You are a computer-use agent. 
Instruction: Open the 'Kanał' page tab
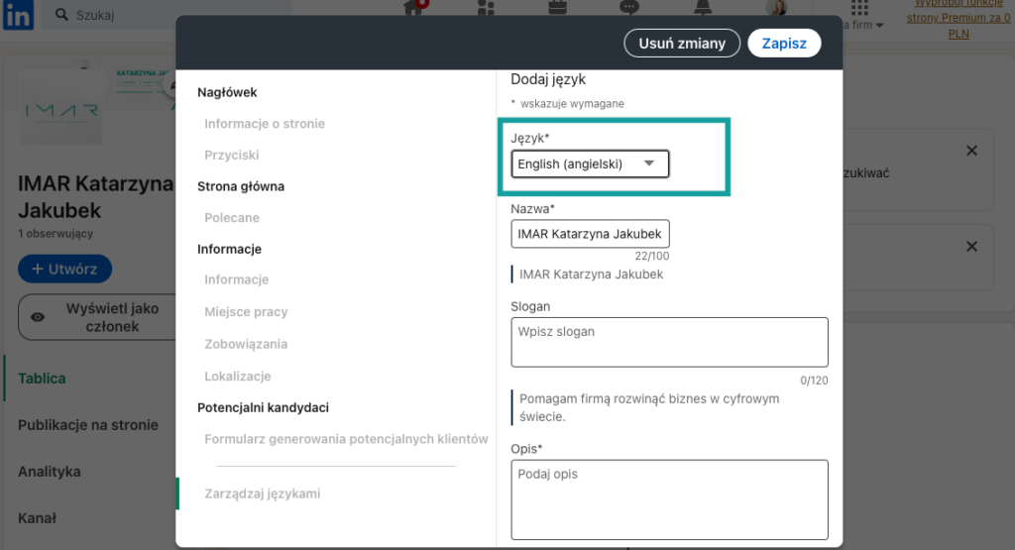[37, 518]
